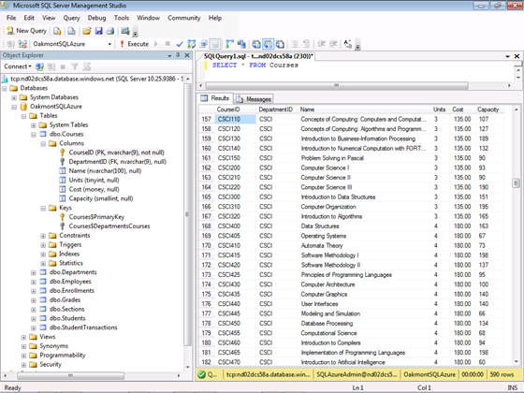This screenshot has height=393, width=524.
Task: Click the New Query button
Action: 27,31
